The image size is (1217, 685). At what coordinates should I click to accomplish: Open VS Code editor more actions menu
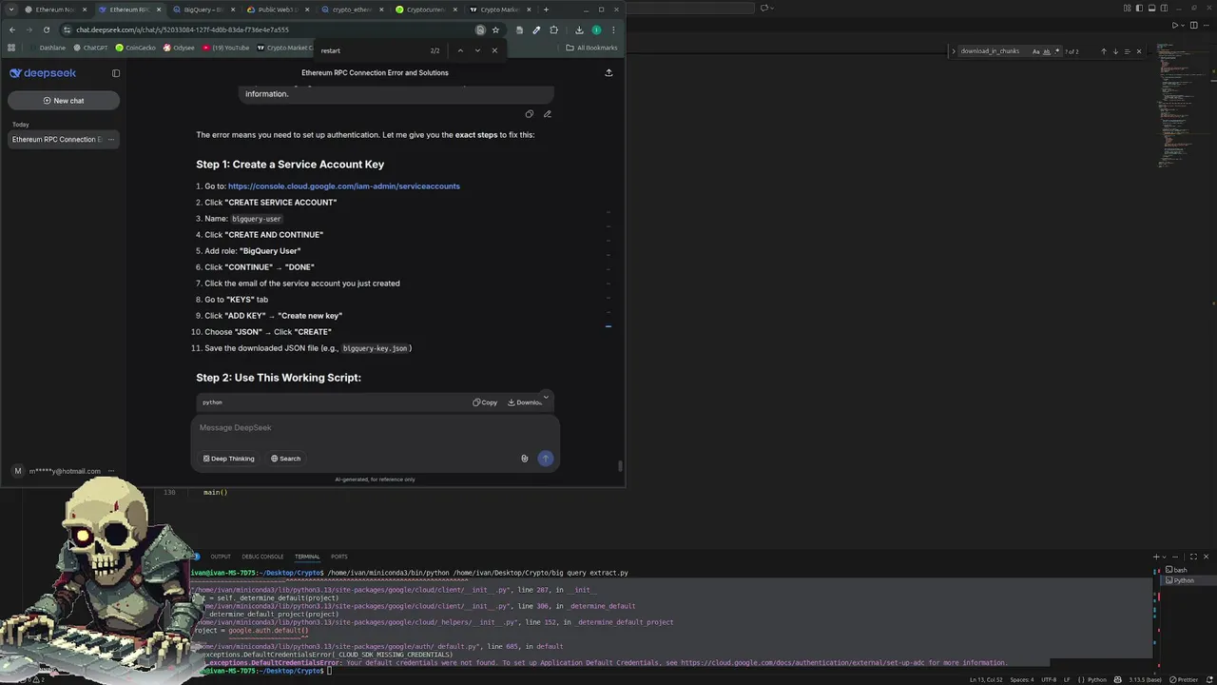click(x=1207, y=26)
